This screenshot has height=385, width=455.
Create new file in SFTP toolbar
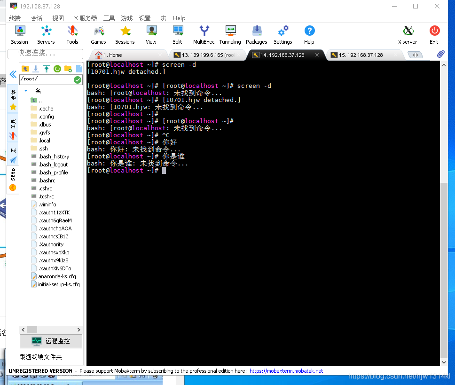coord(79,69)
